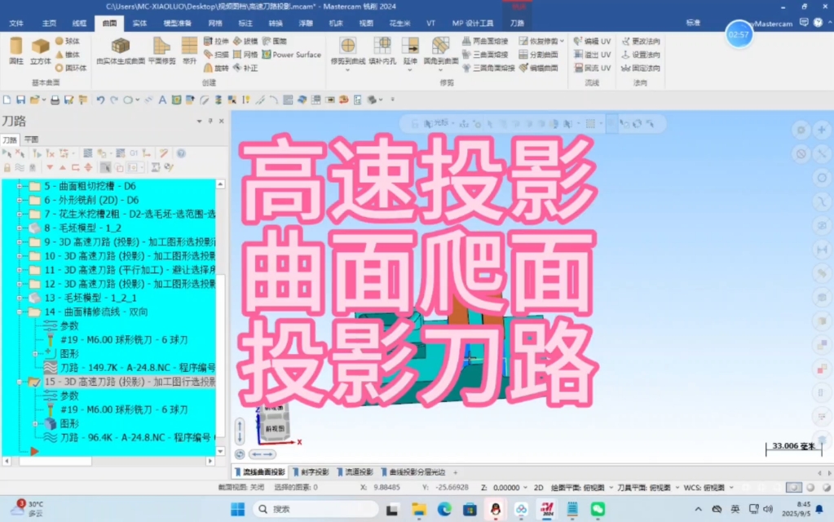
Task: Switch to the 主页 ribbon tab
Action: pos(49,24)
